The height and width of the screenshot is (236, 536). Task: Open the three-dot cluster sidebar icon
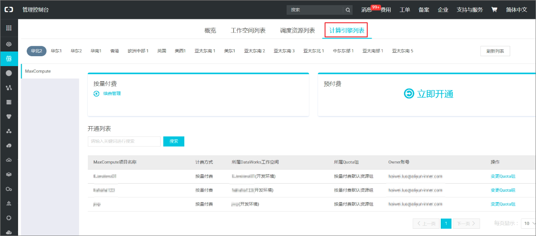click(9, 131)
